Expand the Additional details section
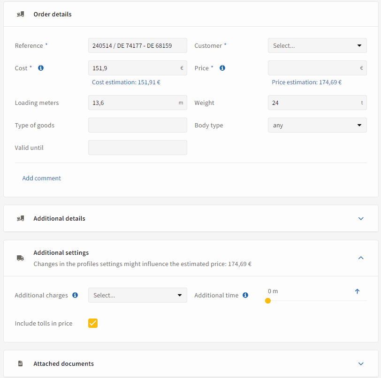Image resolution: width=381 pixels, height=378 pixels. (361, 218)
